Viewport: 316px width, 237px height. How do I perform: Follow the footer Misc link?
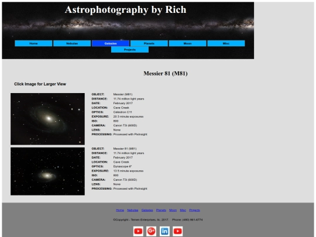click(x=183, y=210)
